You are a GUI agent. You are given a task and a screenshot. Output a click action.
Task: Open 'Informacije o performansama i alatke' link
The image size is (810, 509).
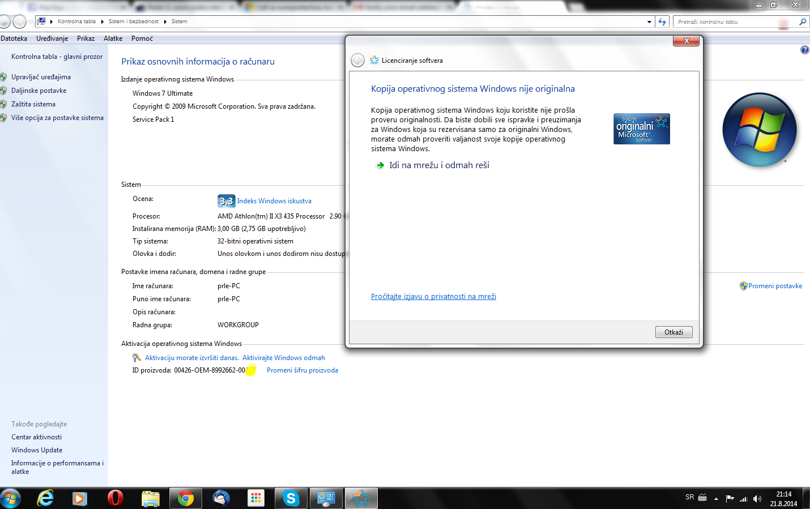pos(57,467)
